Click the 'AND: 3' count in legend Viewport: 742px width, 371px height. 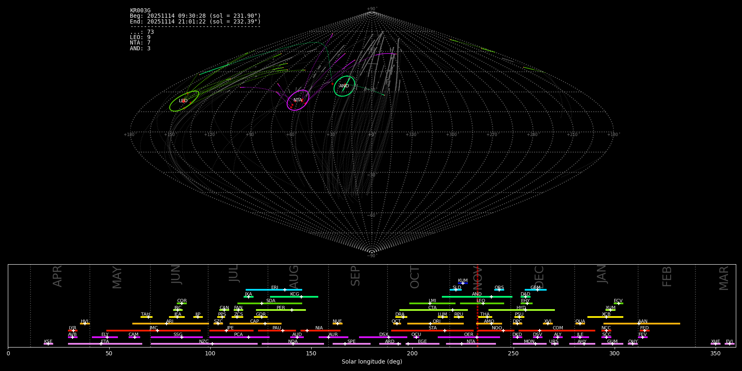point(140,49)
